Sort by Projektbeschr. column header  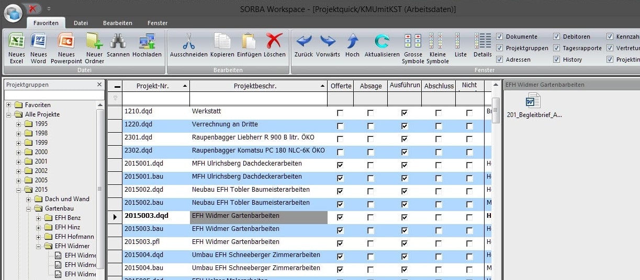coord(259,86)
